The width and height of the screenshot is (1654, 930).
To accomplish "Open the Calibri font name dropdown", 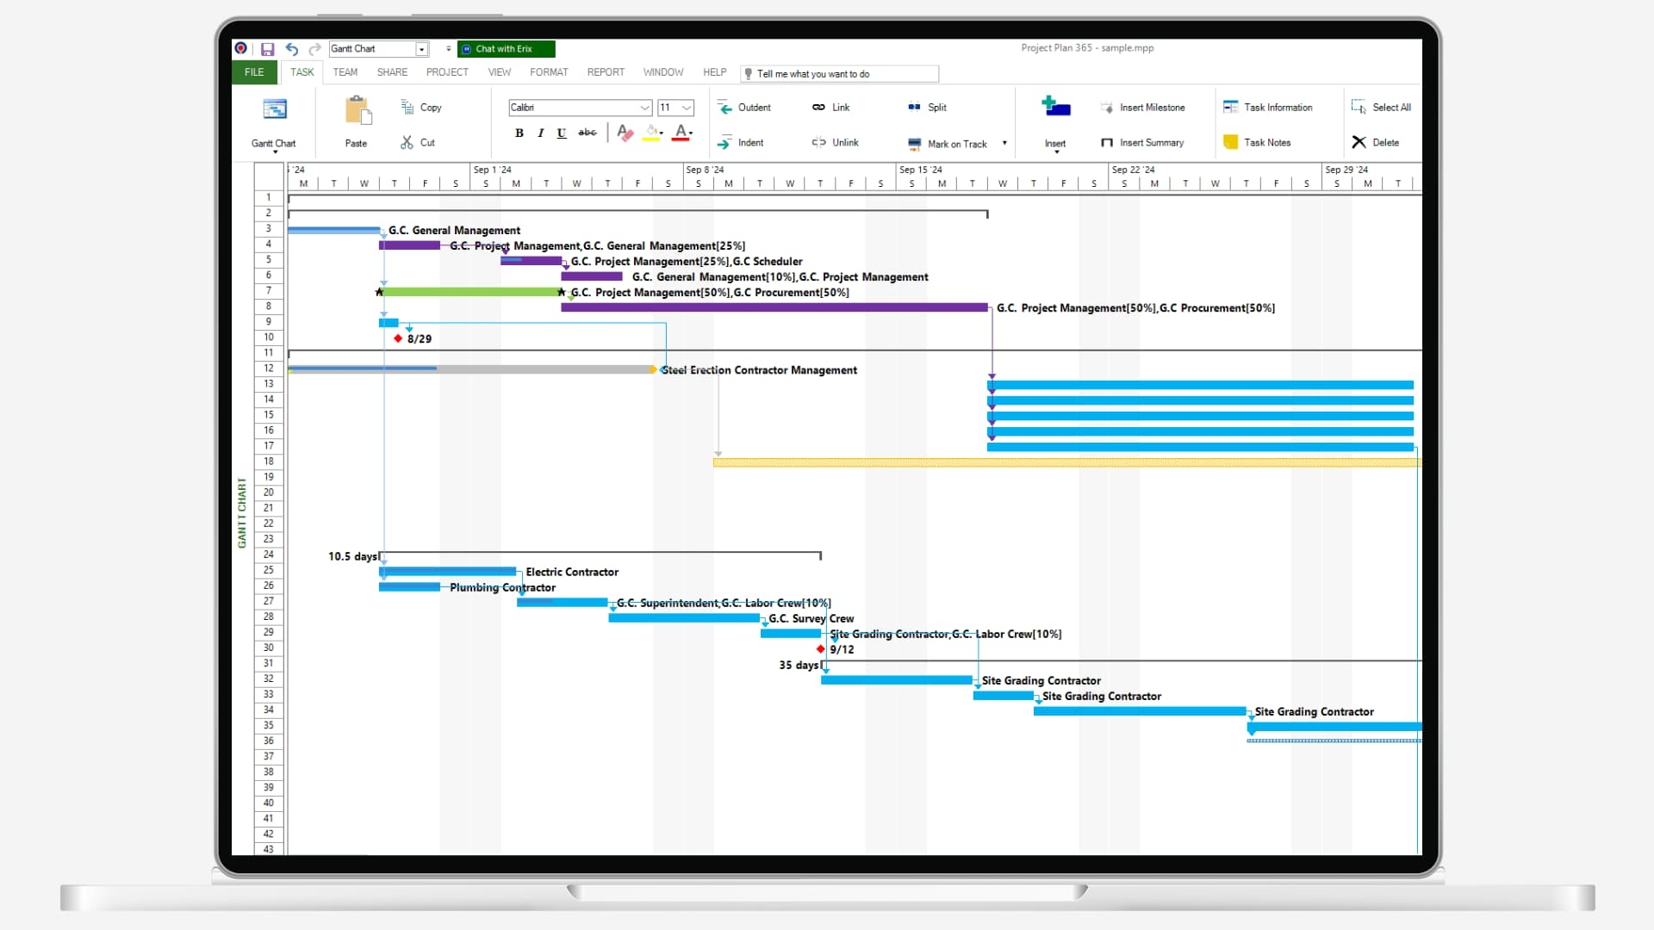I will coord(644,108).
